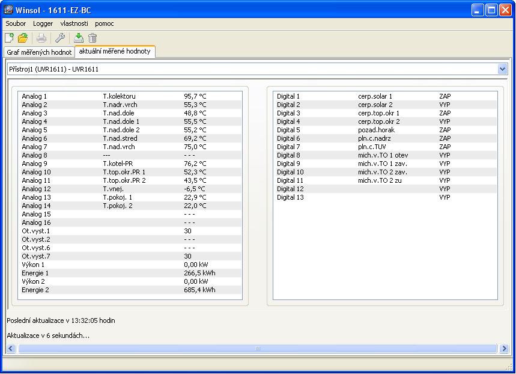Click the Poslední aktualizace v 13:32:05 status text

pyautogui.click(x=61, y=320)
